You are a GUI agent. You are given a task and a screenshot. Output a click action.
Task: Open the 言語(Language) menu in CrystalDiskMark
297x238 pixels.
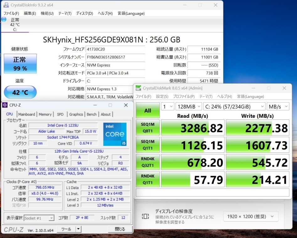coord(250,97)
